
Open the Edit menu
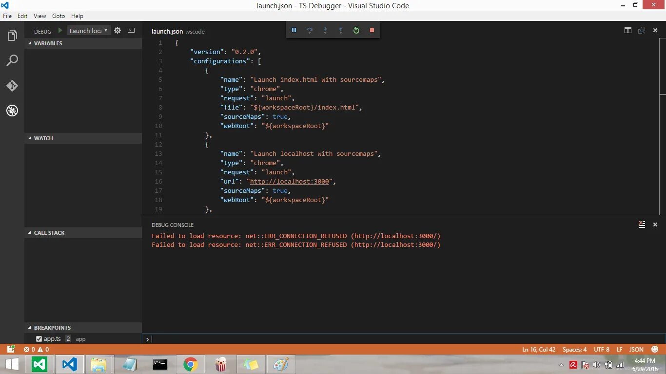click(22, 16)
